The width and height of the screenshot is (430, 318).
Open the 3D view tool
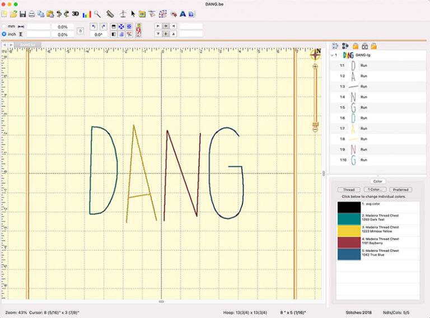[x=75, y=13]
